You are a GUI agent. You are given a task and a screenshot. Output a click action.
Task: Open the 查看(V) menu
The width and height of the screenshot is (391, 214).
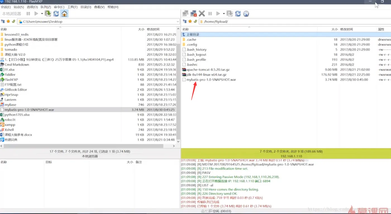coord(99,7)
